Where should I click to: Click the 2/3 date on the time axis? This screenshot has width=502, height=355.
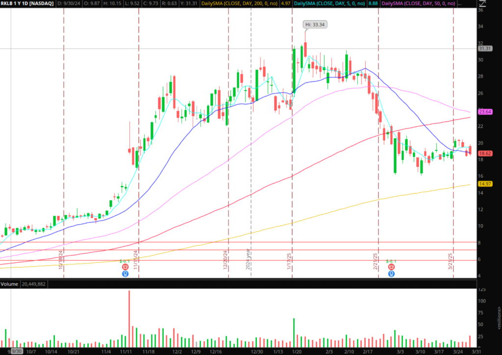(x=329, y=352)
